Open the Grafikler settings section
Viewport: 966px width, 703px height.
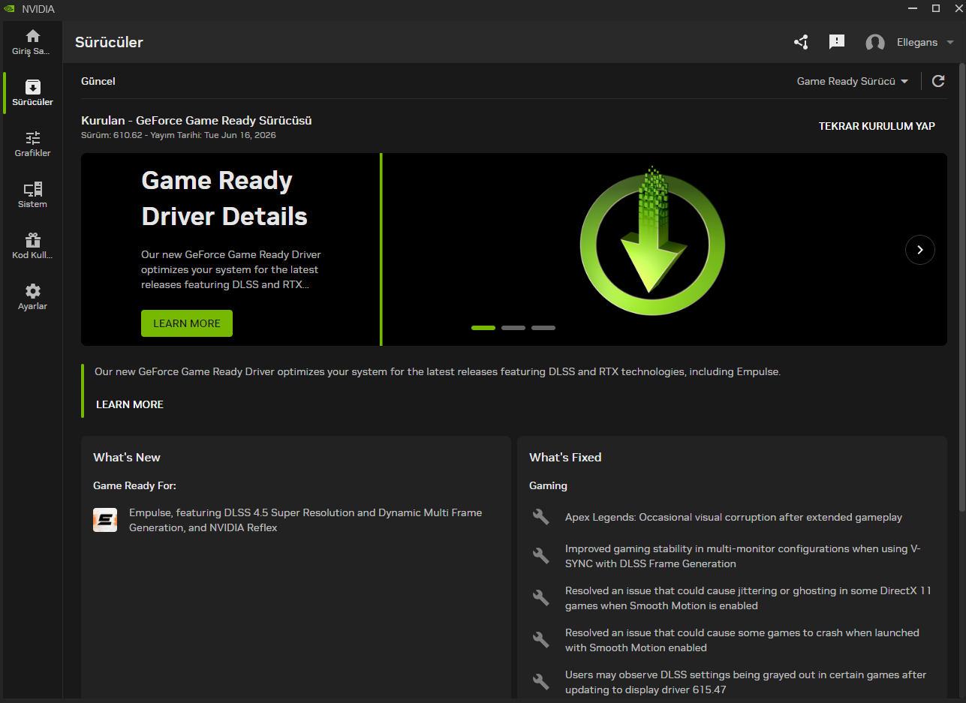pos(32,144)
